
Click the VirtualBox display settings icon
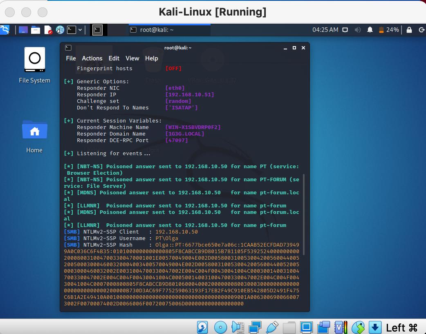(306, 327)
